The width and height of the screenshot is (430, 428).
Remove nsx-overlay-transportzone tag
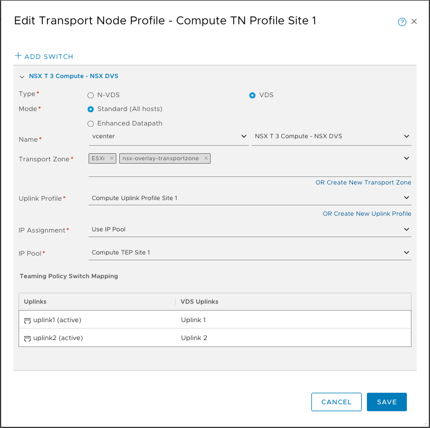[206, 158]
